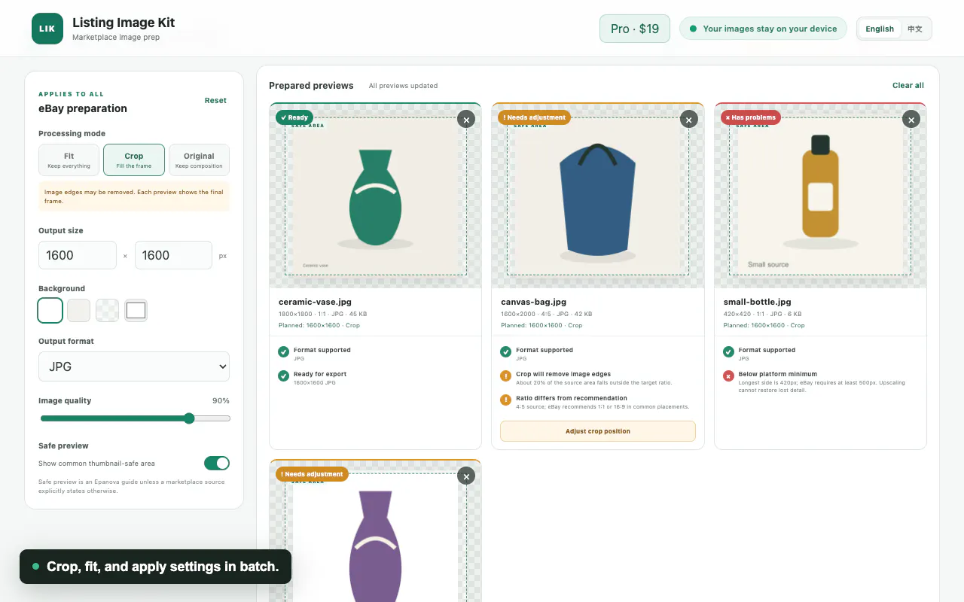Click the green check beside 'Ready for export'
This screenshot has width=964, height=602.
[x=284, y=376]
